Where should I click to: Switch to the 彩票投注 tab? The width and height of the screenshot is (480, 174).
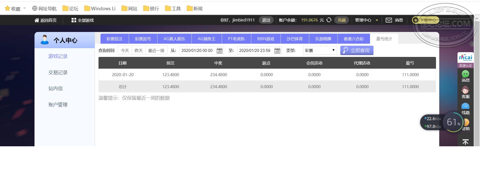click(x=114, y=39)
